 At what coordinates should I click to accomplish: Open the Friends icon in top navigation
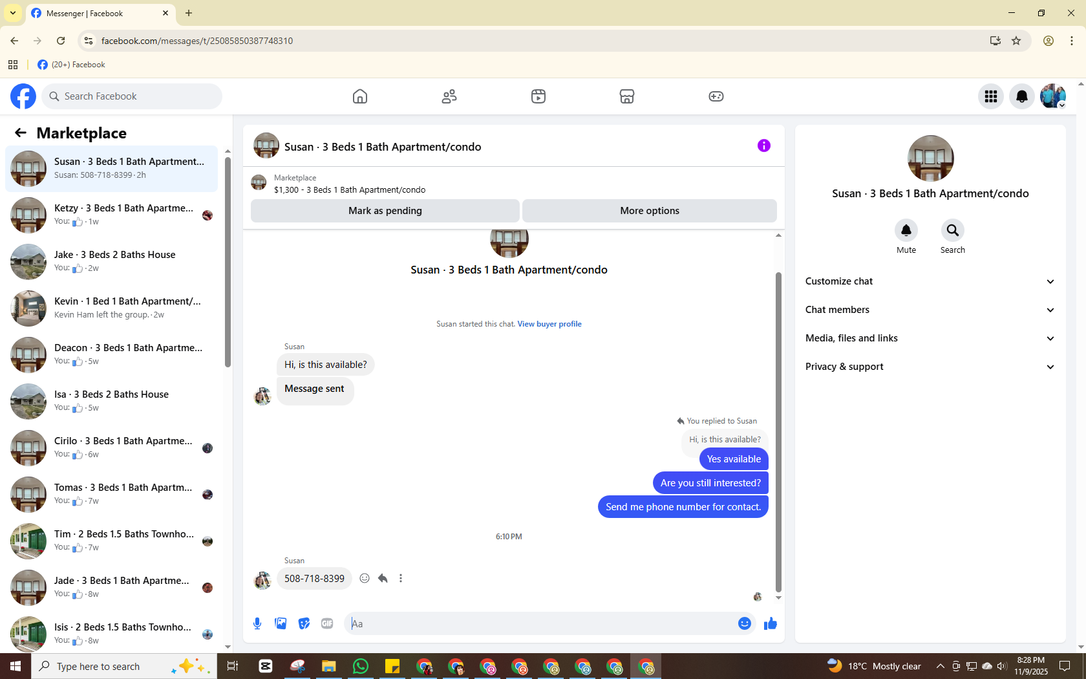(449, 96)
